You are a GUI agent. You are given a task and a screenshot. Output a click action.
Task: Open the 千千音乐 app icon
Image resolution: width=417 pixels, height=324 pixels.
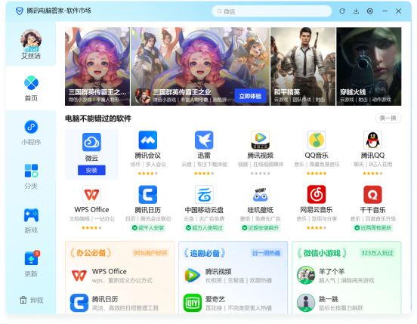pos(373,195)
